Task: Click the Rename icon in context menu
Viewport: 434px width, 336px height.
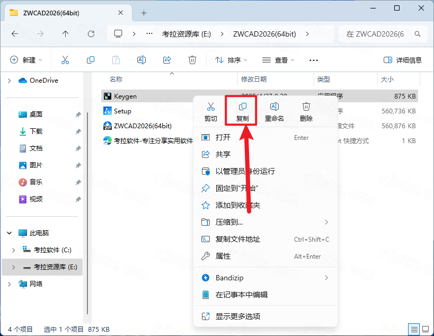Action: (x=274, y=108)
